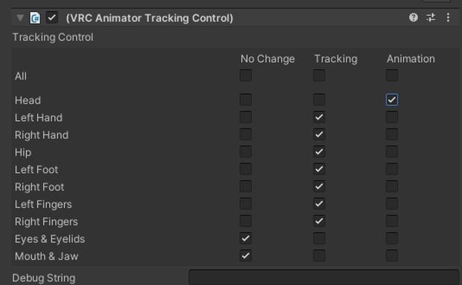
Task: Set Left Foot to Animation
Action: click(x=392, y=169)
